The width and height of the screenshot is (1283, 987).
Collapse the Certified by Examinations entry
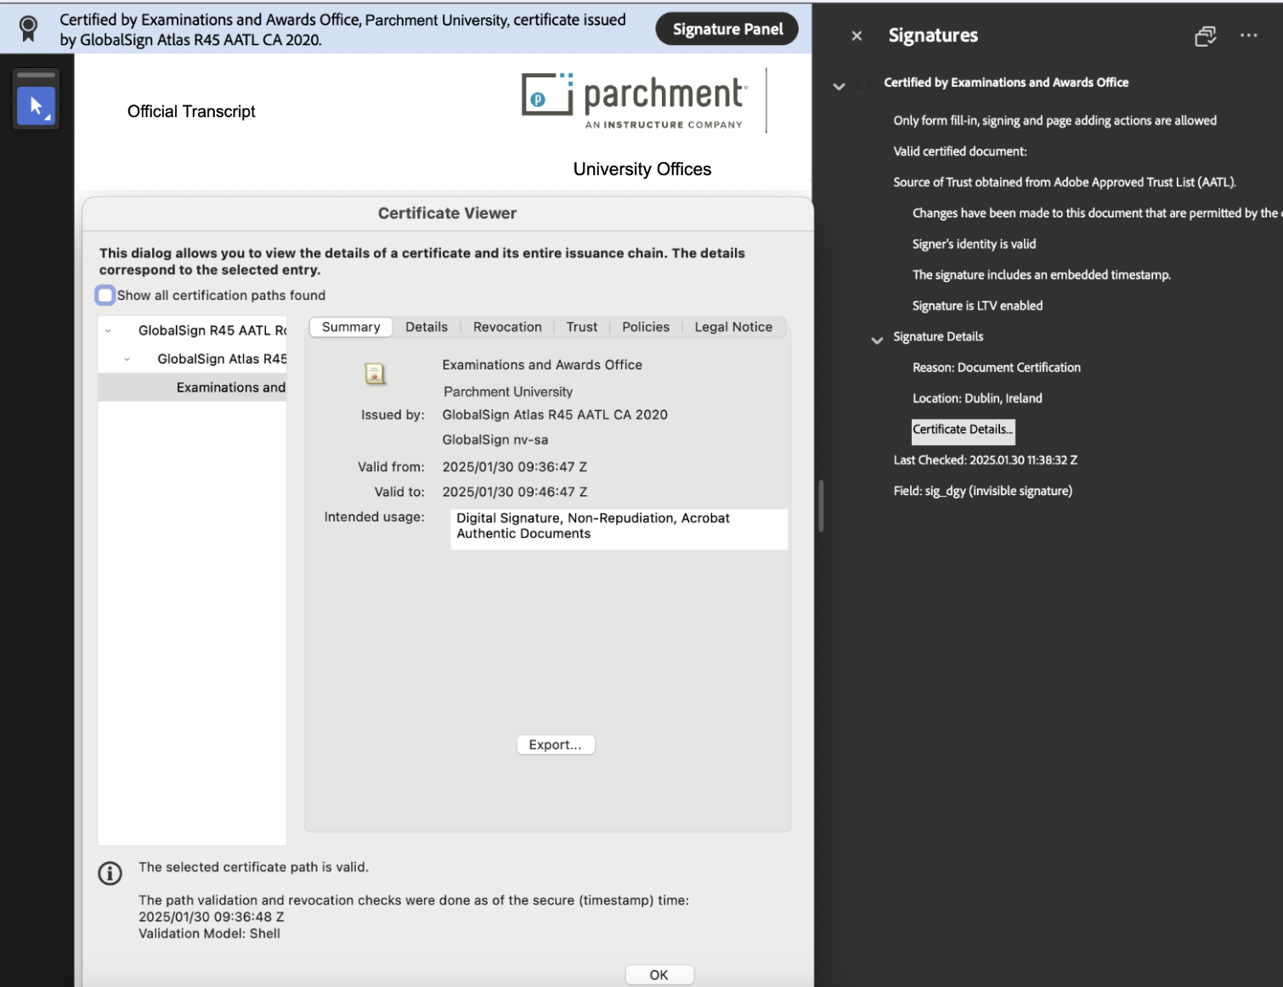coord(839,86)
